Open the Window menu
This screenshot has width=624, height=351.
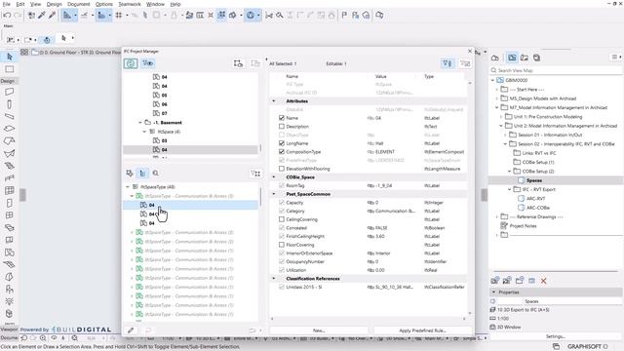(x=155, y=4)
